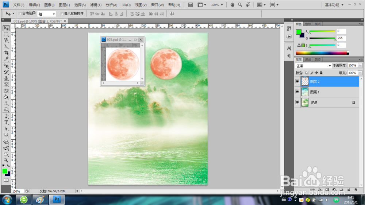Image resolution: width=365 pixels, height=205 pixels.
Task: Enable the auto-select checkbox
Action: pyautogui.click(x=20, y=13)
